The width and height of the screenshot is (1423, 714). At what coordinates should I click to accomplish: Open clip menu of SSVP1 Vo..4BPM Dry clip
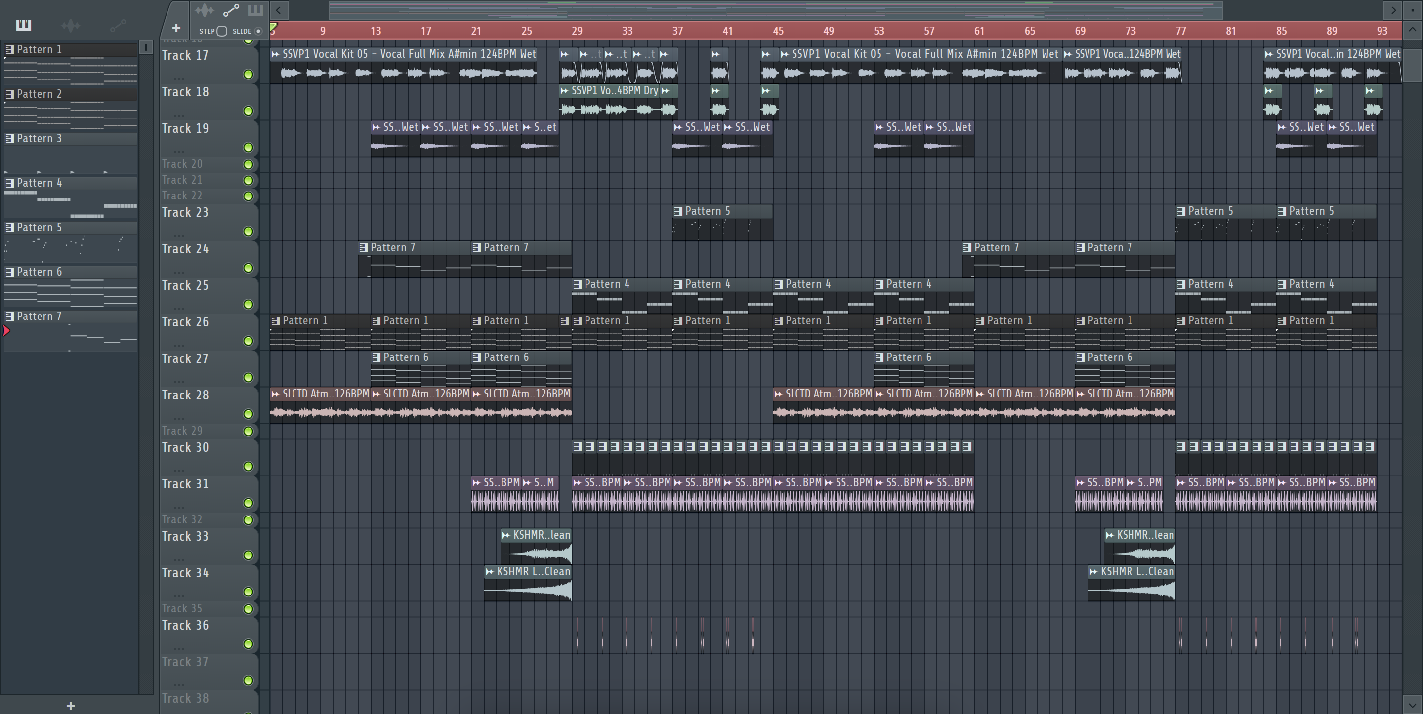tap(565, 90)
